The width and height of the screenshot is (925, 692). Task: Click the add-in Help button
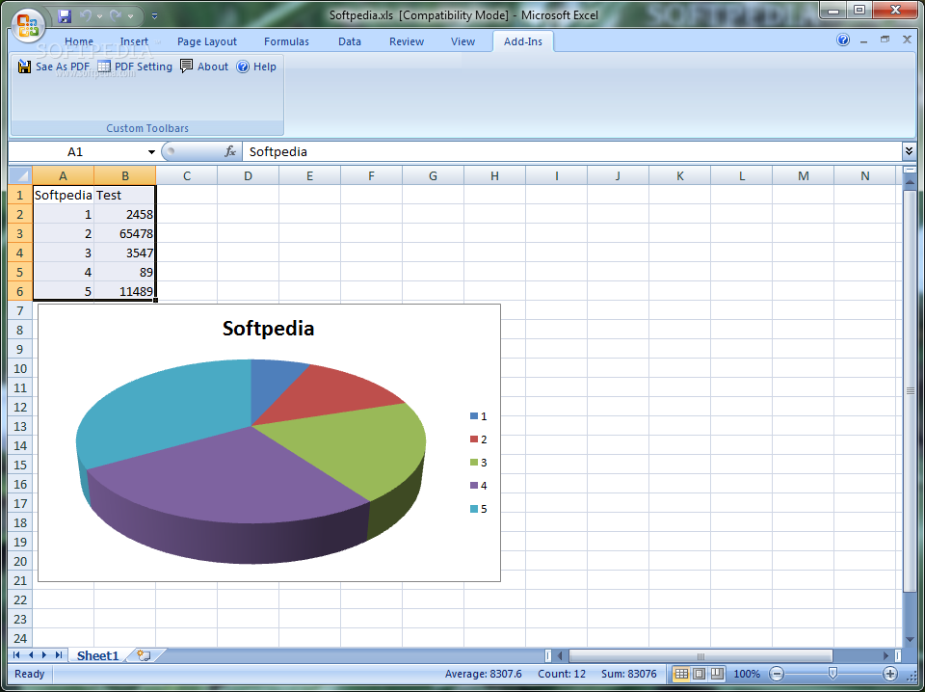(256, 67)
